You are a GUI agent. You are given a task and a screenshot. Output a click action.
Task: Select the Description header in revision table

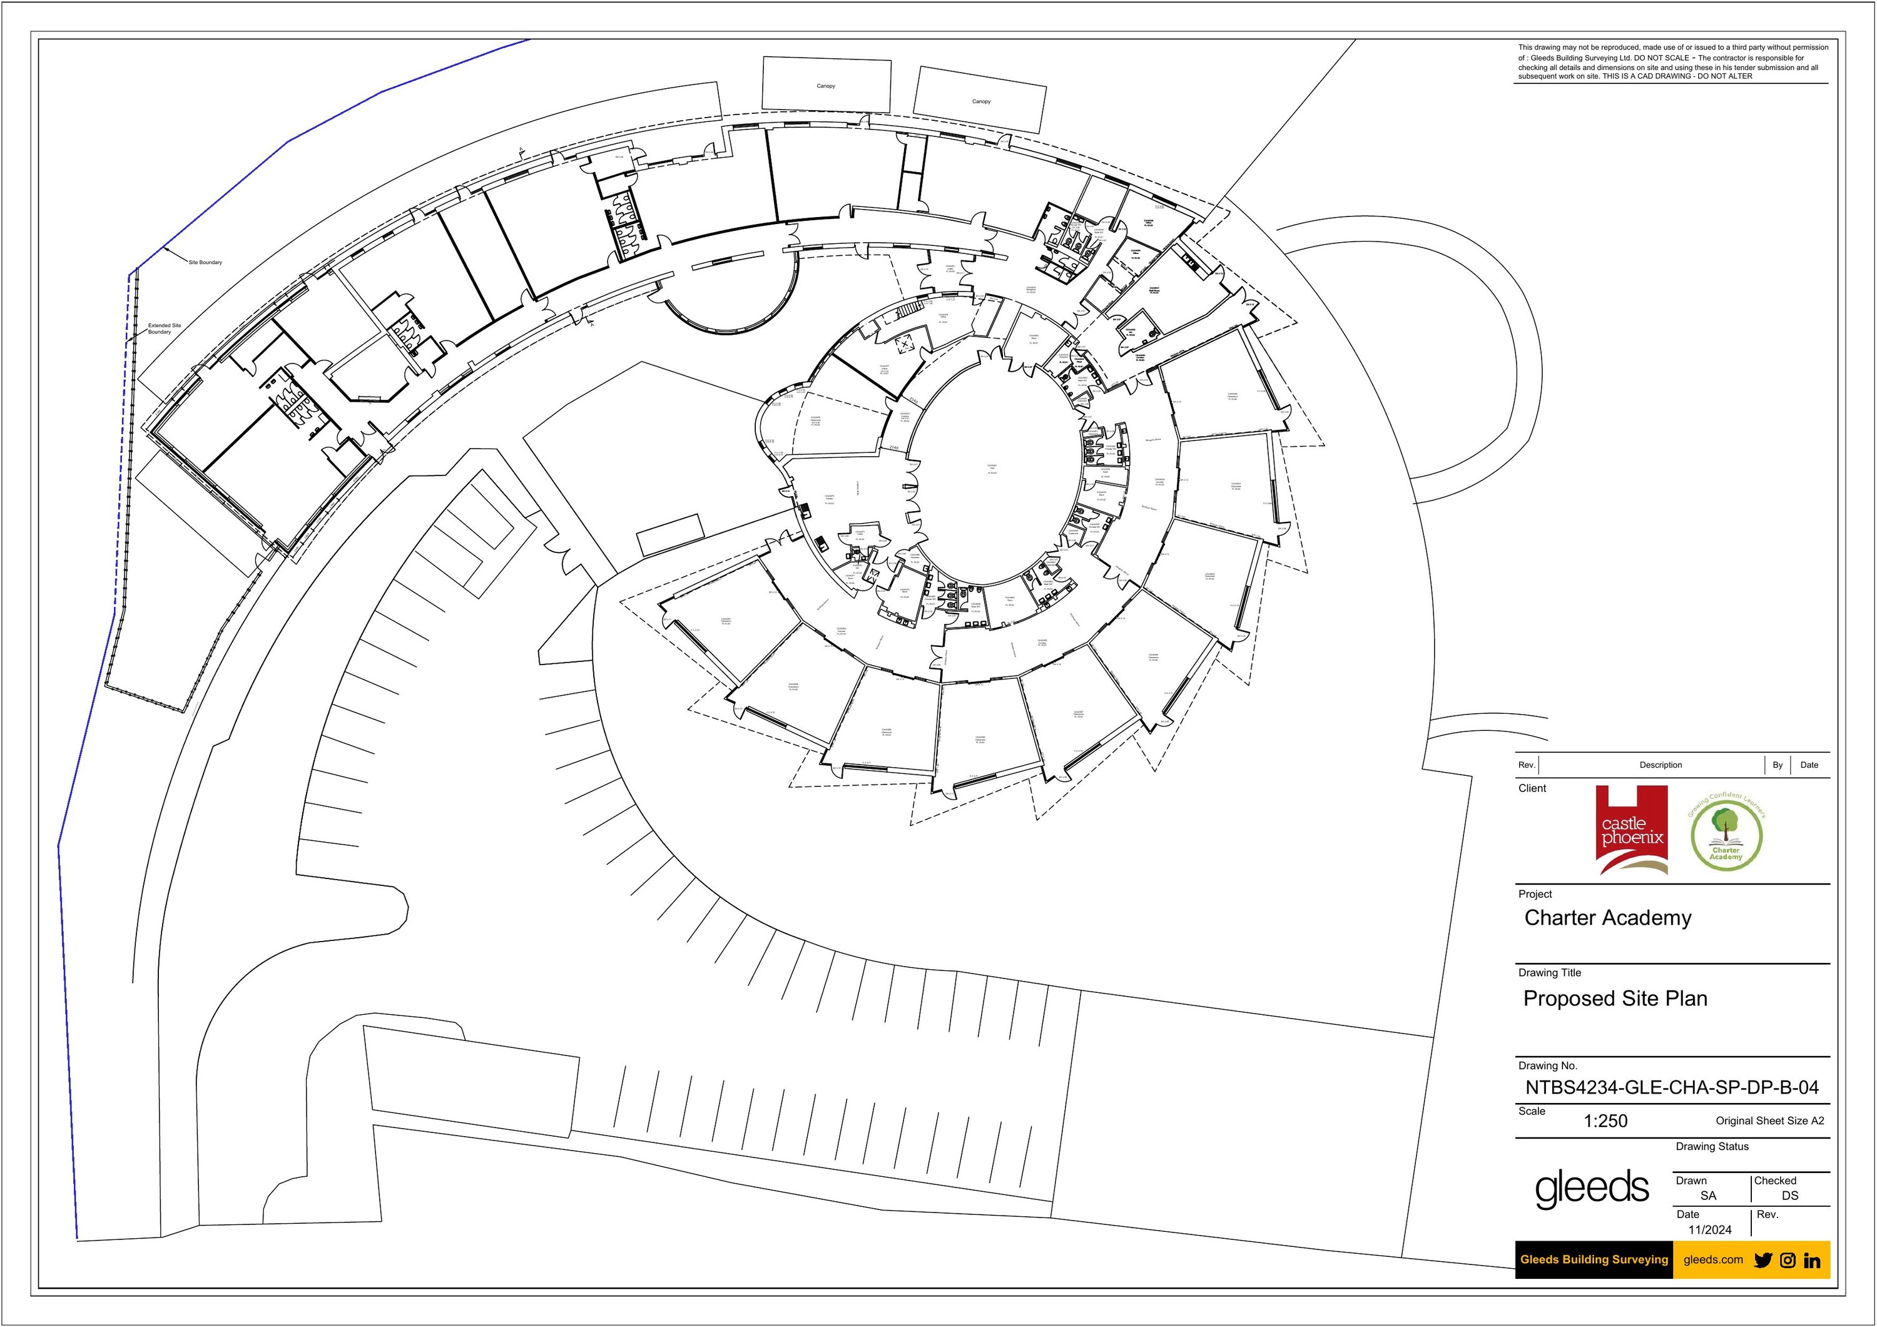pyautogui.click(x=1661, y=765)
